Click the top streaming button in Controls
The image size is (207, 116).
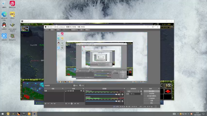152,91
